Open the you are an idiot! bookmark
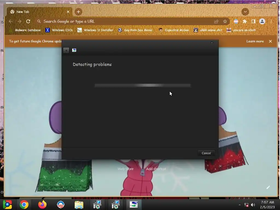The width and height of the screenshot is (280, 210). pos(241,30)
